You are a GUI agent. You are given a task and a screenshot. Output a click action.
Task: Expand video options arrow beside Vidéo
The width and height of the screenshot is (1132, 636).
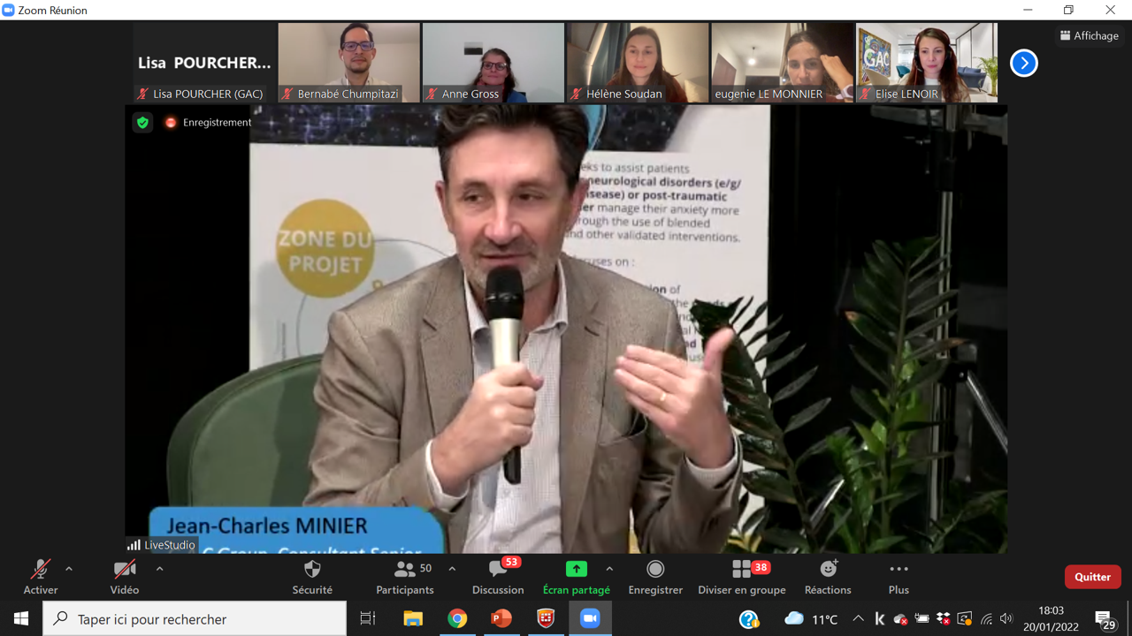coord(159,569)
